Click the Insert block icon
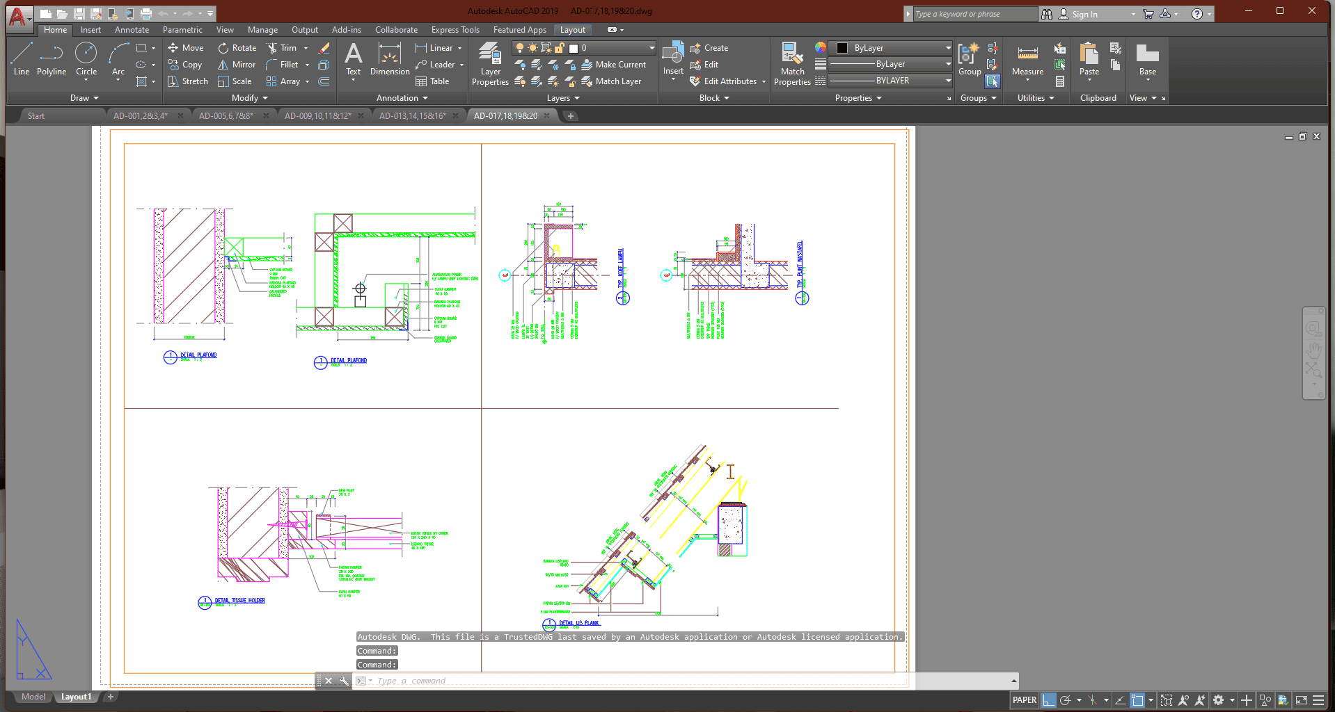Viewport: 1335px width, 712px height. (672, 56)
